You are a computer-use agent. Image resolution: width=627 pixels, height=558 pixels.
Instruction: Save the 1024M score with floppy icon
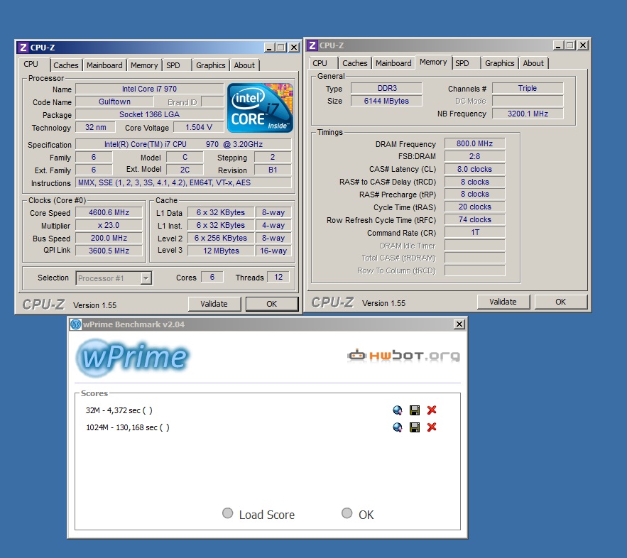415,427
